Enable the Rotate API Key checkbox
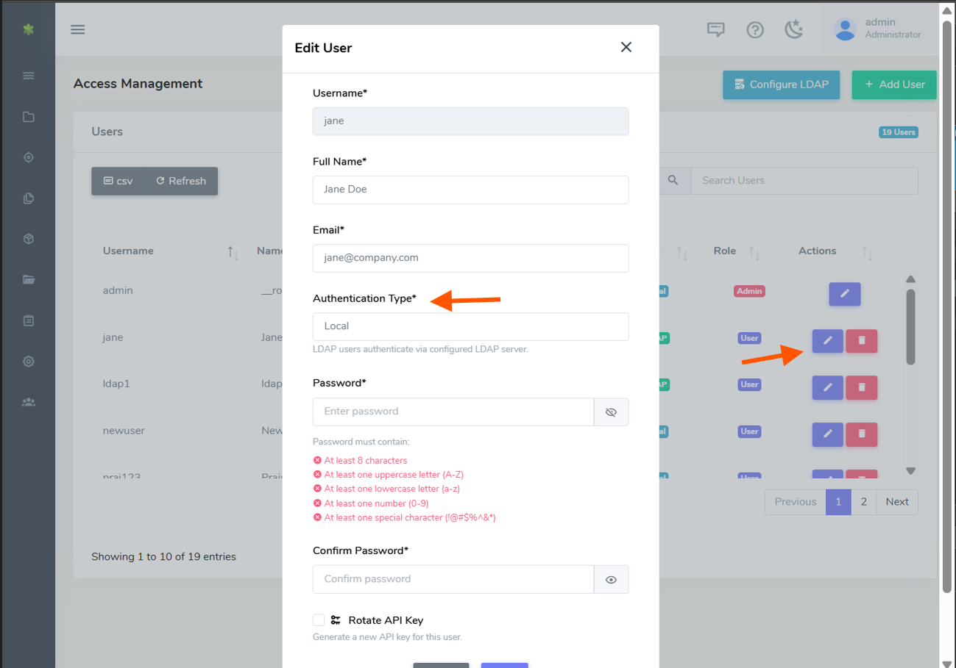This screenshot has height=668, width=956. pos(319,620)
